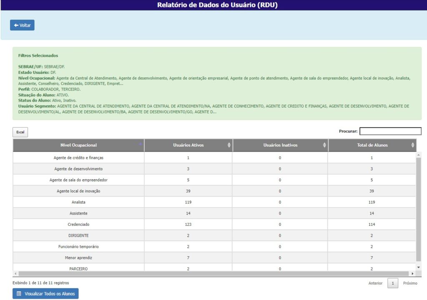Screen dimensions: 427x300
Task: Sort using the Usuários Inativos sort arrows
Action: [324, 145]
